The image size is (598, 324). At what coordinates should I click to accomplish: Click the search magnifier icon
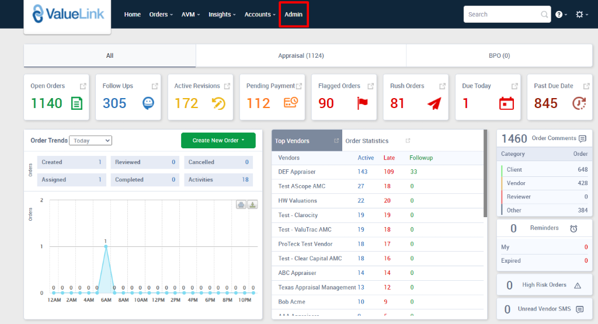click(544, 15)
